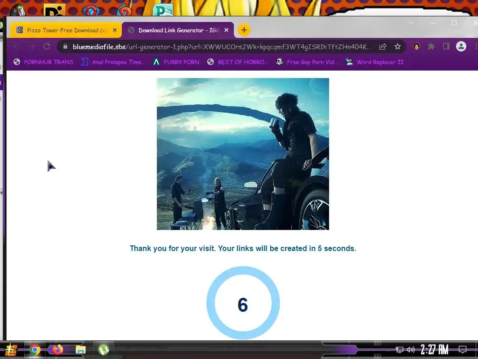This screenshot has width=478, height=359.
Task: Open uTorrent from the taskbar
Action: tap(104, 350)
